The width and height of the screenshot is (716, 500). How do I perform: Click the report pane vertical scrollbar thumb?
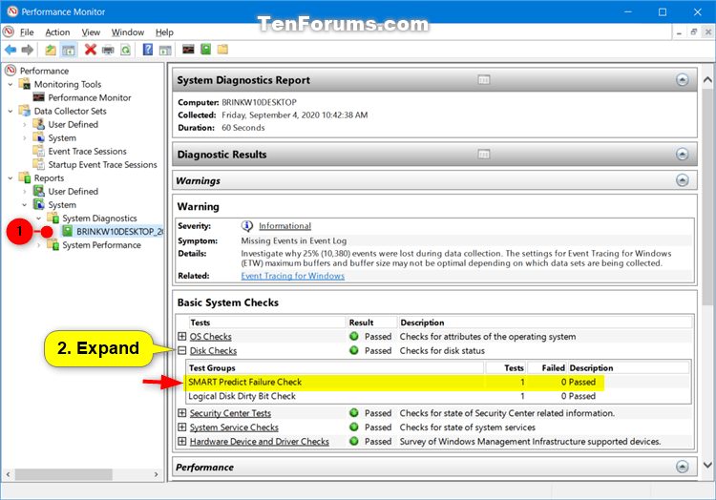tap(707, 198)
